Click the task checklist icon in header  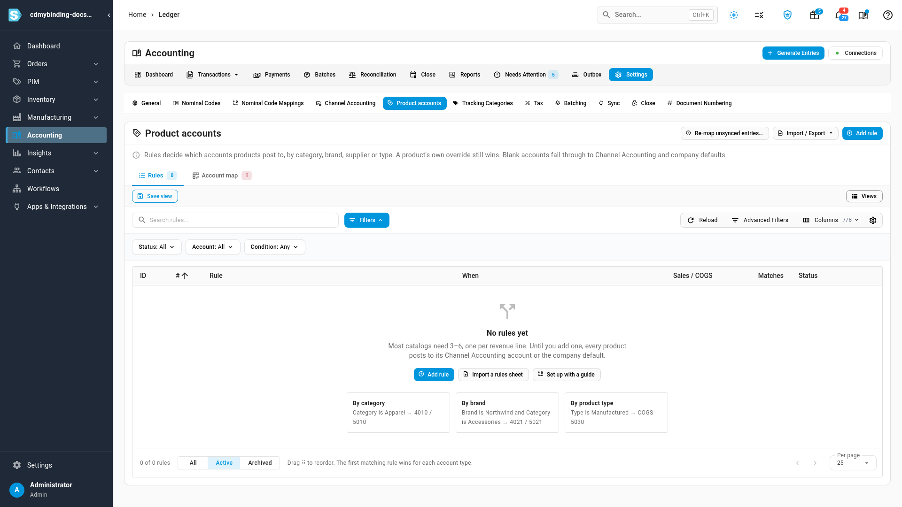(759, 15)
